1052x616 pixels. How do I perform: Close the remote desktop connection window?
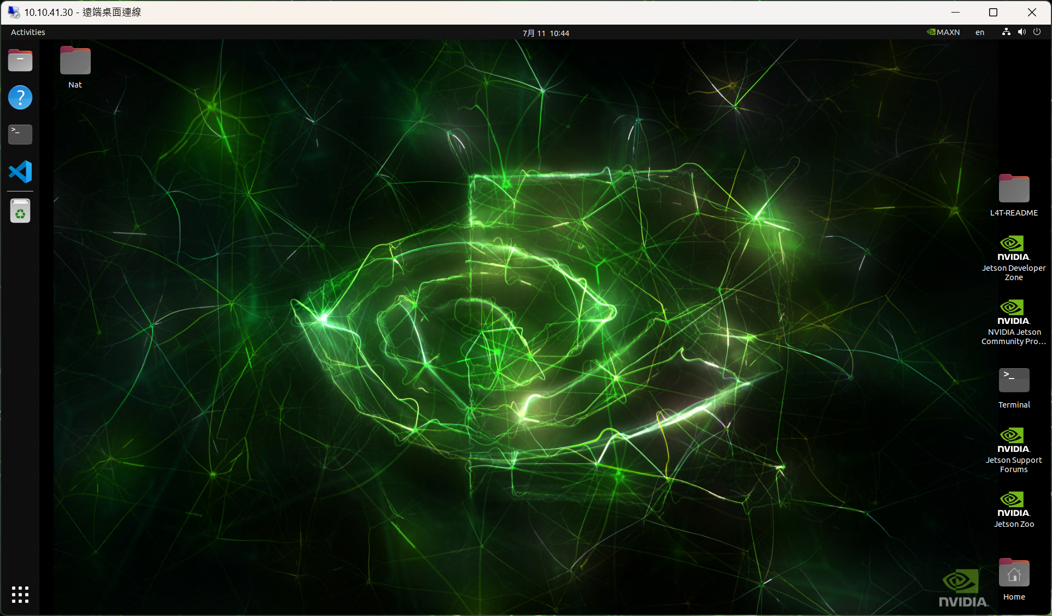(x=1032, y=12)
